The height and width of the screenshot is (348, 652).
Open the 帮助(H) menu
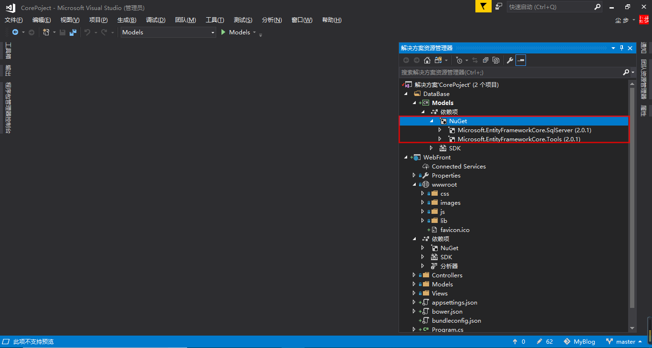[332, 20]
